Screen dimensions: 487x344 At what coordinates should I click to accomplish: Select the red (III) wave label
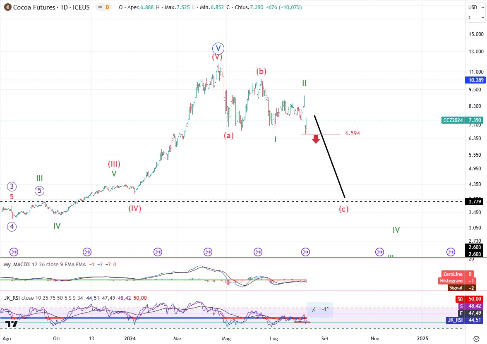(x=114, y=164)
